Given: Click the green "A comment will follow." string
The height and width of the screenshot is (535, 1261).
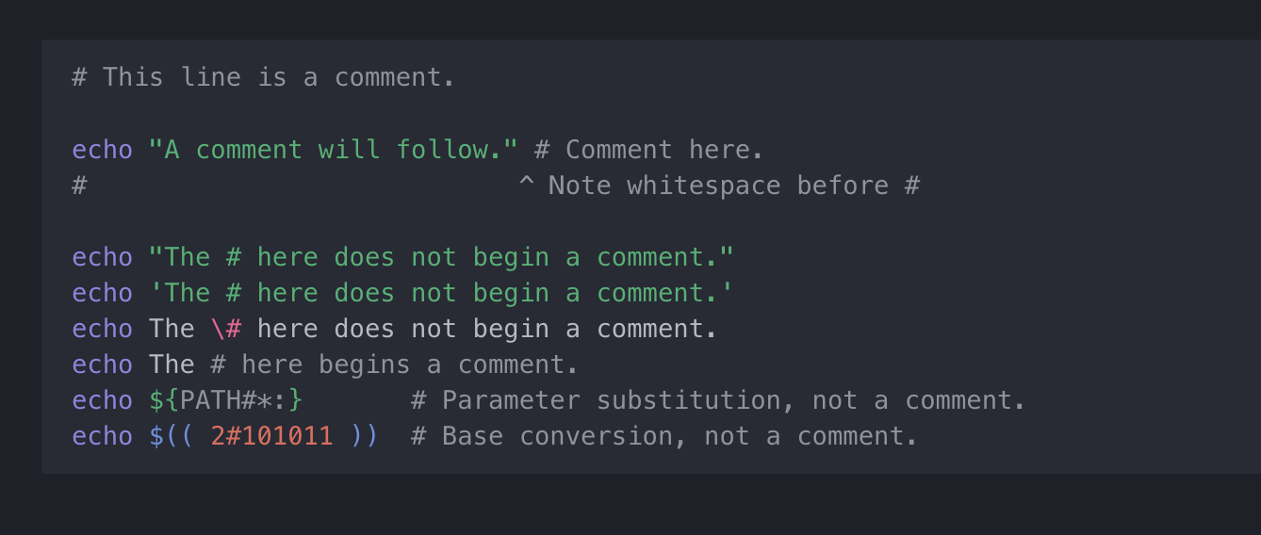Looking at the screenshot, I should (x=334, y=150).
